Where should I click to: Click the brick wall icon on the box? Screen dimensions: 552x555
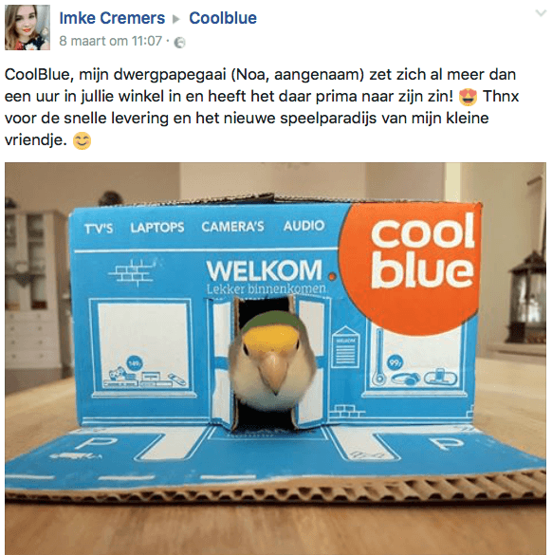click(x=133, y=272)
